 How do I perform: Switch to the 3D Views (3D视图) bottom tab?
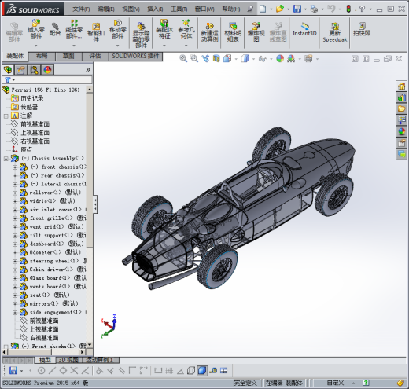pos(68,360)
